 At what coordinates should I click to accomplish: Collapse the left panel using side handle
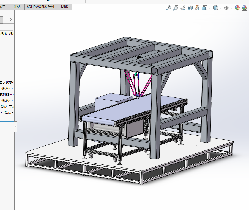pyautogui.click(x=15, y=127)
